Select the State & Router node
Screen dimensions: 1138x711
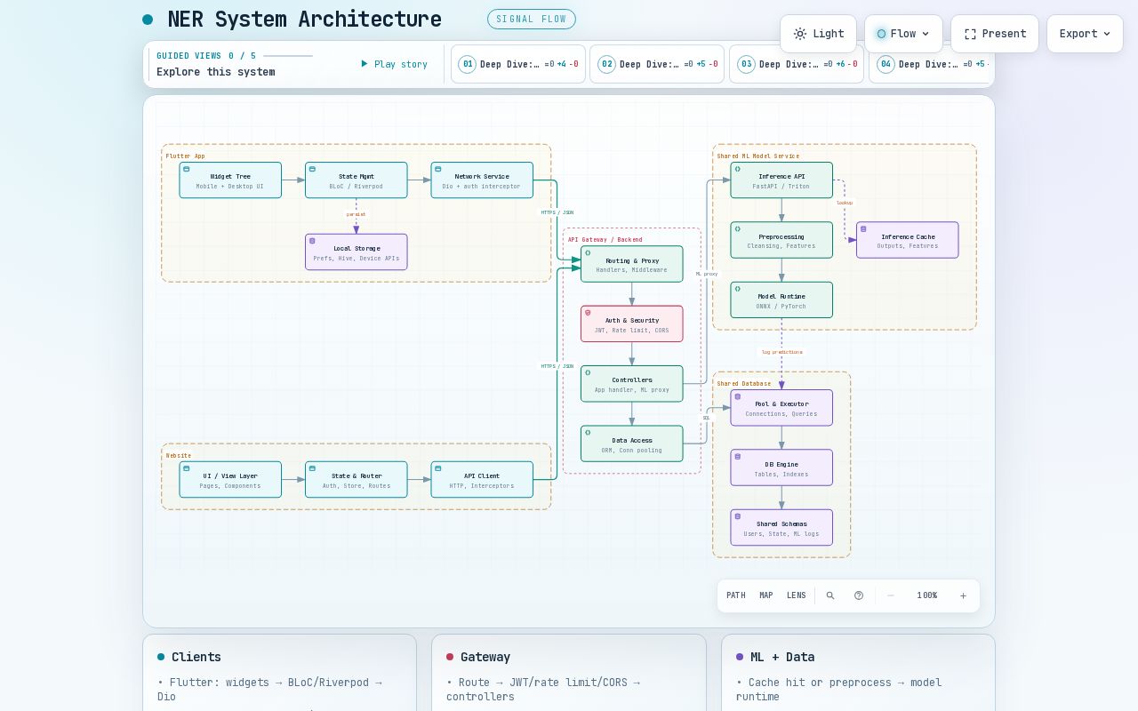(357, 480)
